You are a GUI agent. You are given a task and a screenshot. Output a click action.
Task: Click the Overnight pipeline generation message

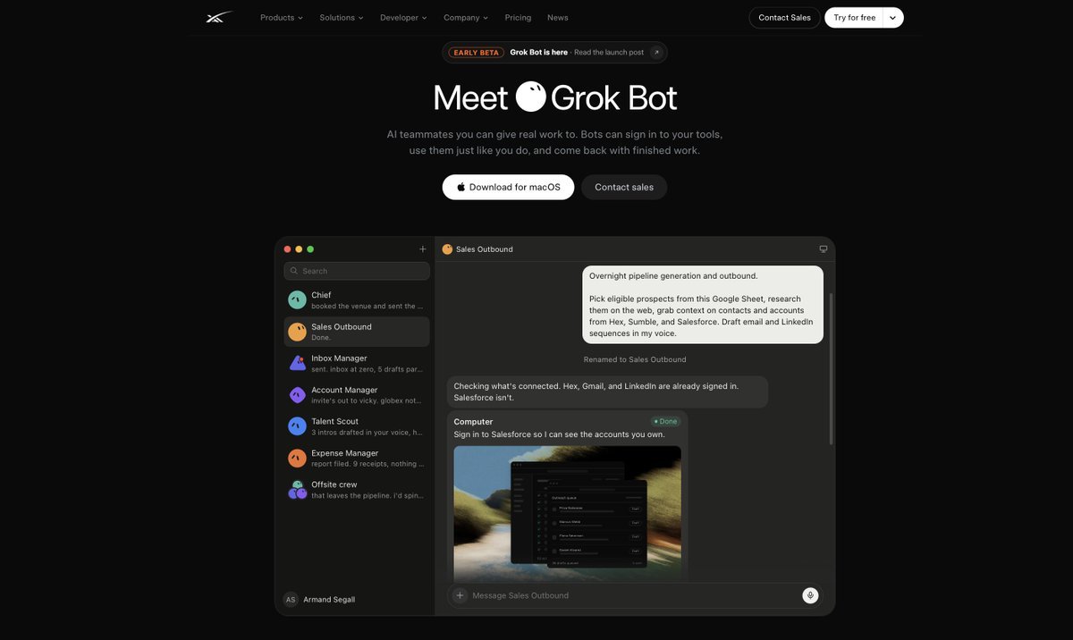pyautogui.click(x=703, y=305)
